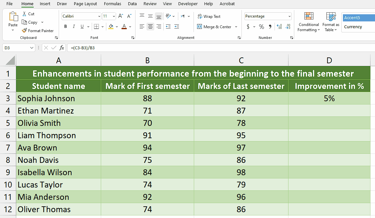The image size is (375, 218).
Task: Confirm the formula with the checkmark
Action: tap(54, 48)
